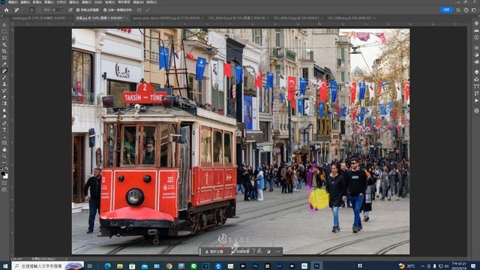The width and height of the screenshot is (480, 270).
Task: Open contextual task bar more options
Action: point(278,252)
